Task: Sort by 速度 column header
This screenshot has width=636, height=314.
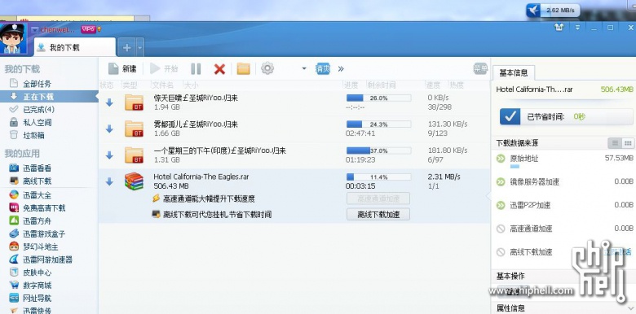Action: [433, 85]
